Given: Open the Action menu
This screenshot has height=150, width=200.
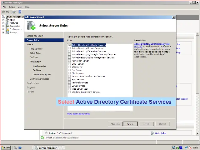Looking at the screenshot, I should (x=12, y=7).
